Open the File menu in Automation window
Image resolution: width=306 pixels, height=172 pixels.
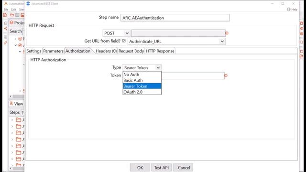pos(6,10)
